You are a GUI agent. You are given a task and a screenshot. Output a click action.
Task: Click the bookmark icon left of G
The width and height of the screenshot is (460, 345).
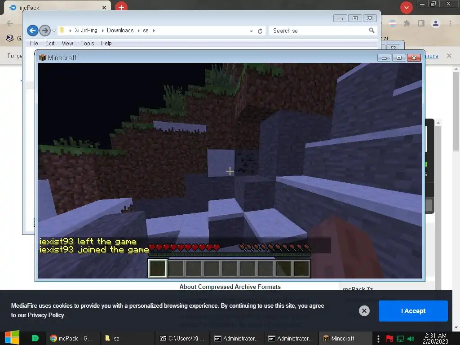[10, 38]
